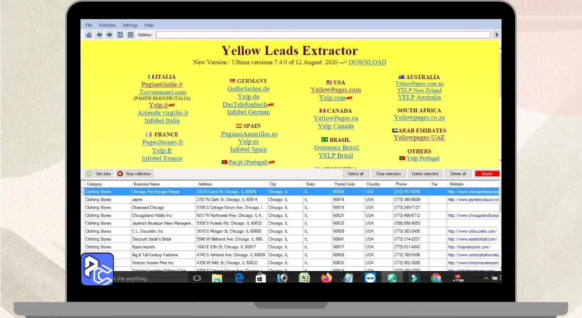
Task: Open the Aziende.virgilio.it link
Action: pos(163,113)
